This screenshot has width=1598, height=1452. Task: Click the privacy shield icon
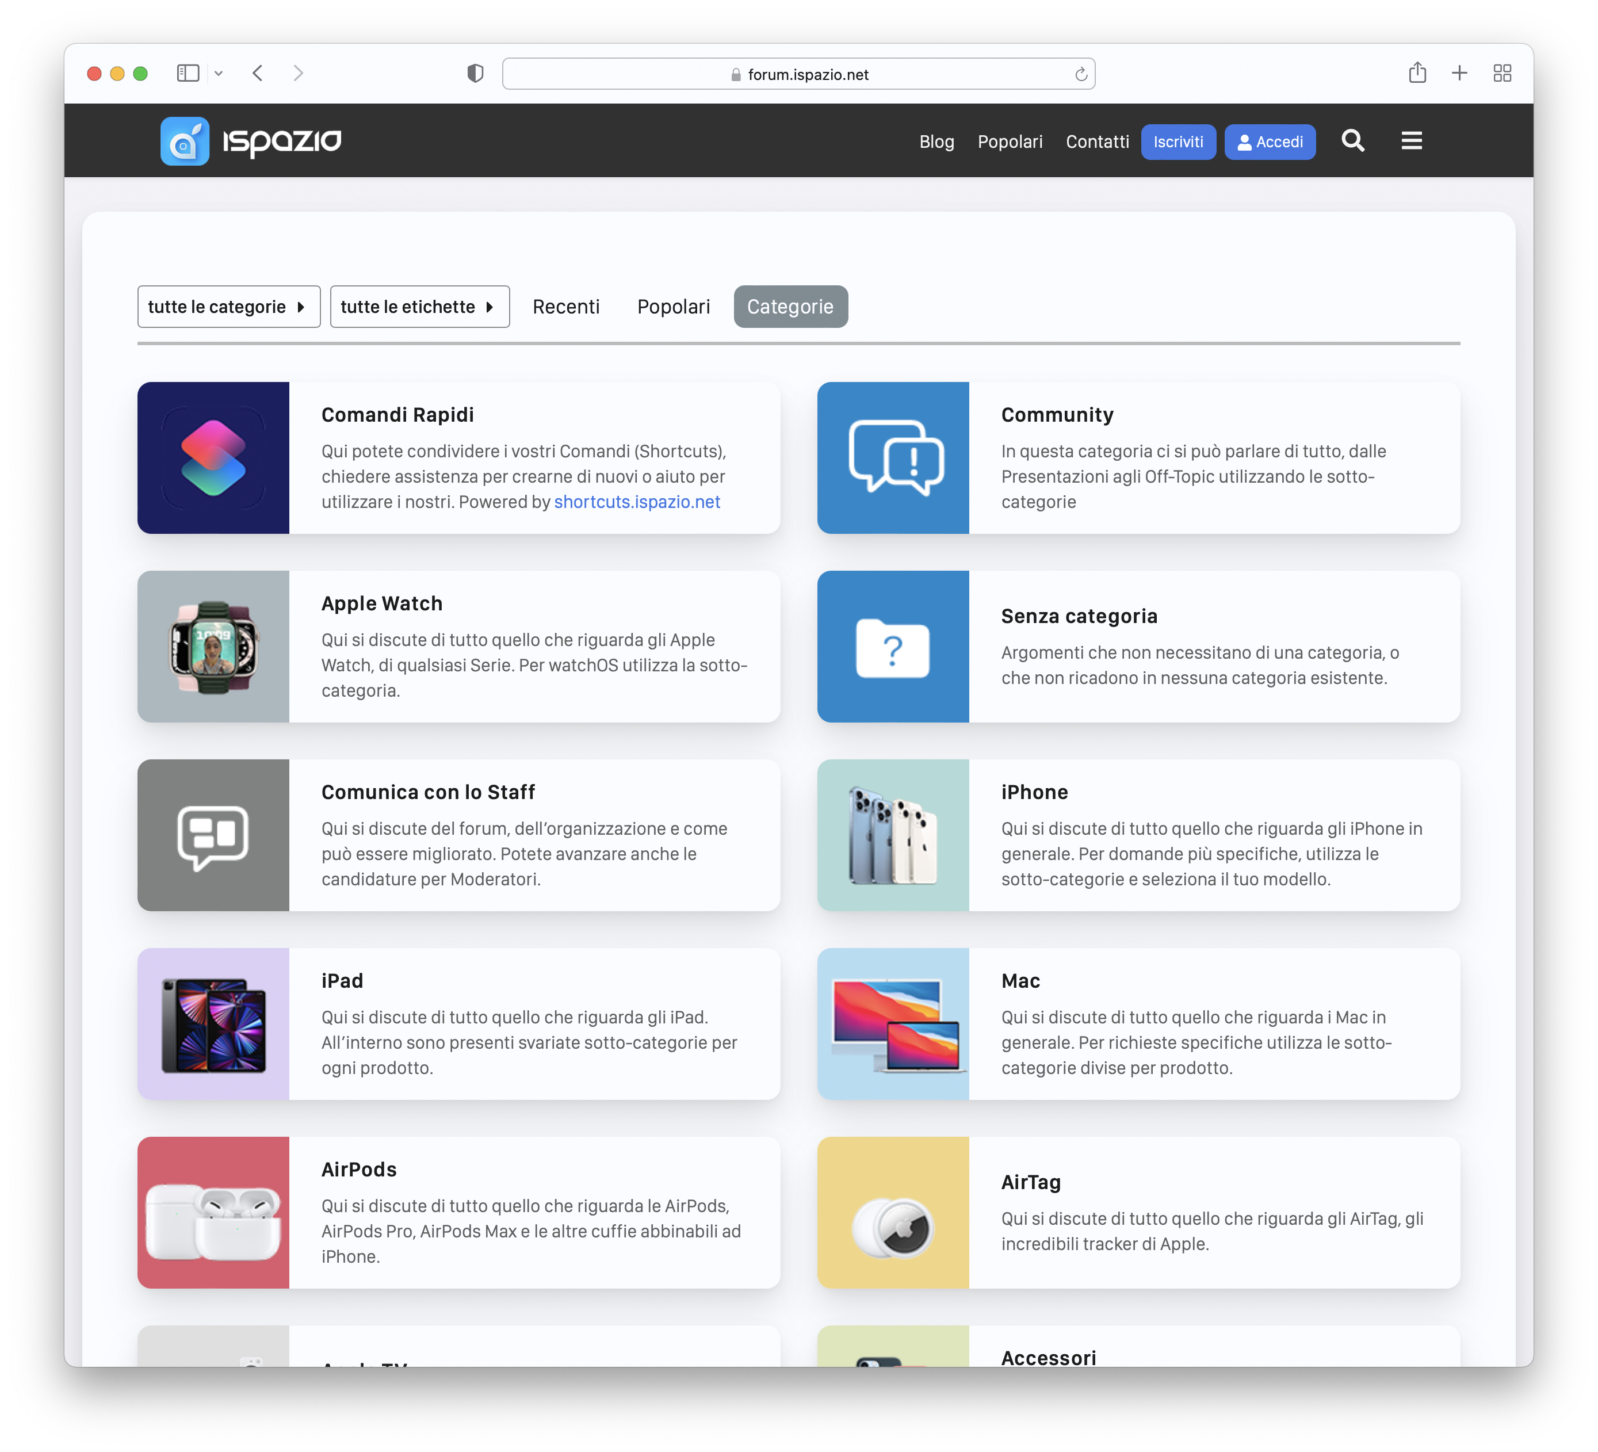click(475, 74)
